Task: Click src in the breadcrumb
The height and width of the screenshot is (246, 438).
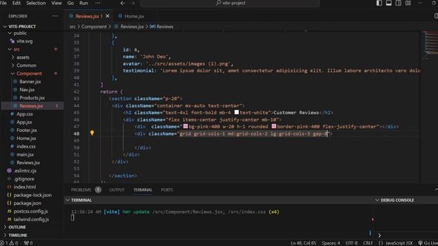Action: 73,27
